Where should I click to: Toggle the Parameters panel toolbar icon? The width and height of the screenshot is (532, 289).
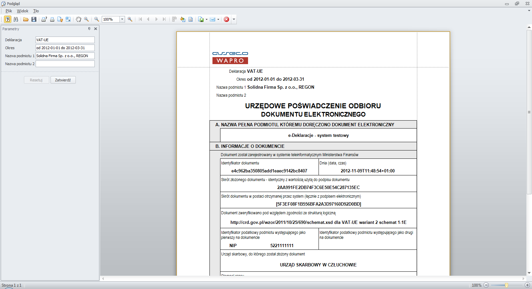[x=8, y=19]
